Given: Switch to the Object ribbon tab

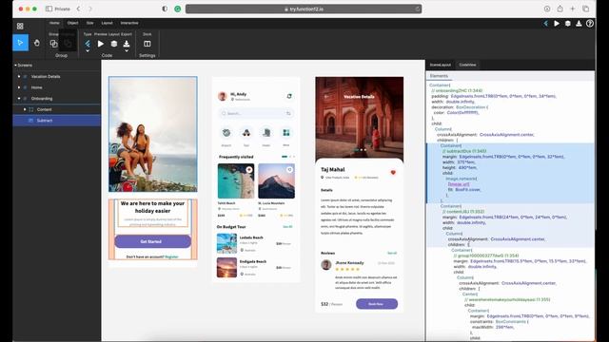Looking at the screenshot, I should (72, 23).
